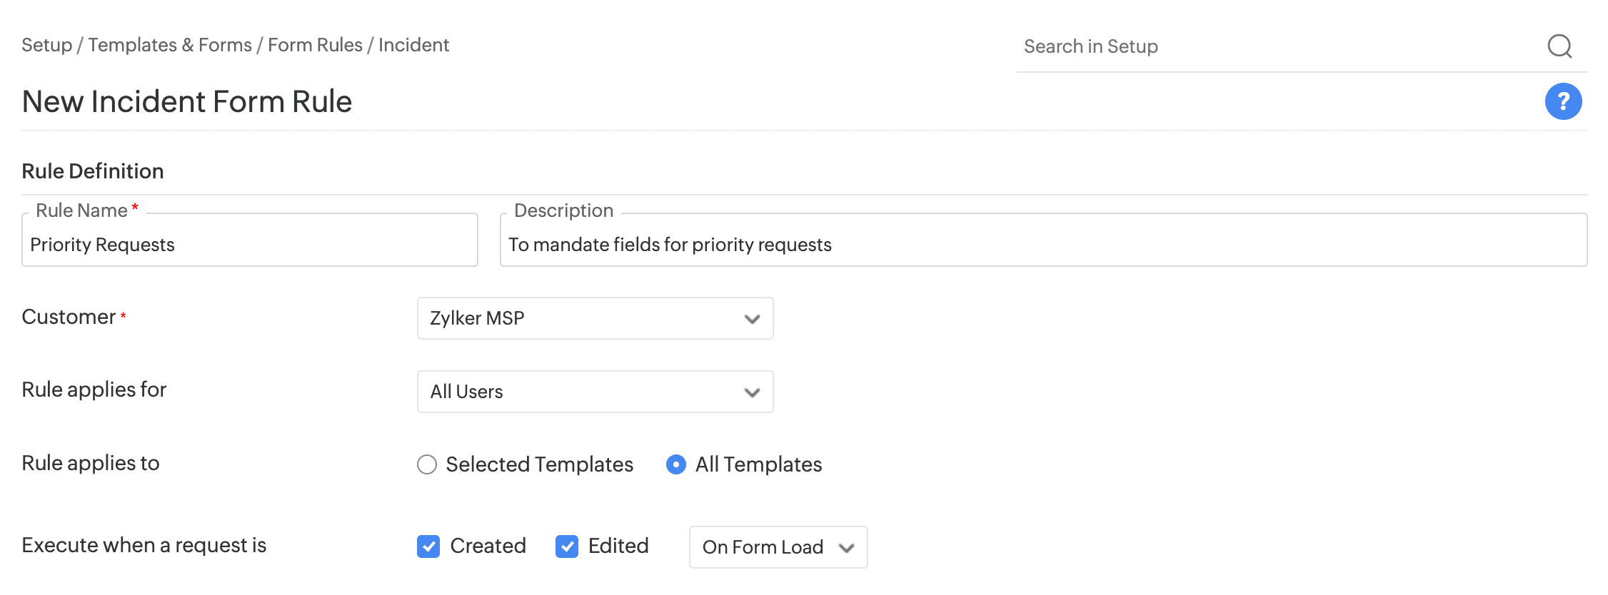
Task: Click the search magnifier icon
Action: click(1559, 46)
